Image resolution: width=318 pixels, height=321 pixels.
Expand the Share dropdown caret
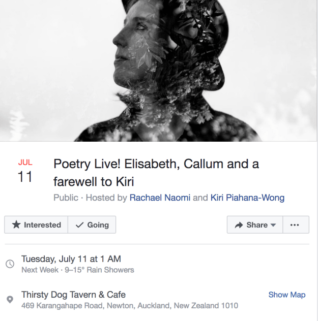(273, 225)
